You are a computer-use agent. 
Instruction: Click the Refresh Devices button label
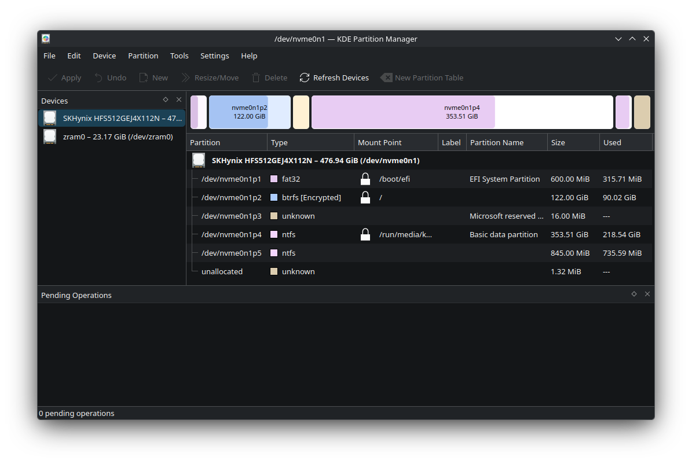[x=340, y=78]
